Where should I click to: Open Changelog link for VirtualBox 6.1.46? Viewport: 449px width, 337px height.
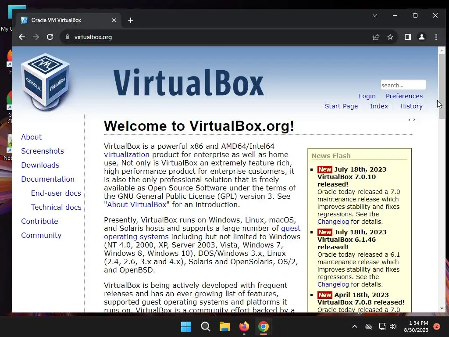pyautogui.click(x=333, y=284)
